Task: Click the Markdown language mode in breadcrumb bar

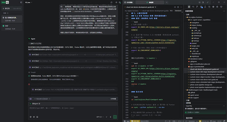Action: point(178,11)
